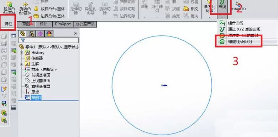Viewport: 278px width, 137px height.
Task: Select the 材质 <未指定> material item
Action: click(x=41, y=69)
